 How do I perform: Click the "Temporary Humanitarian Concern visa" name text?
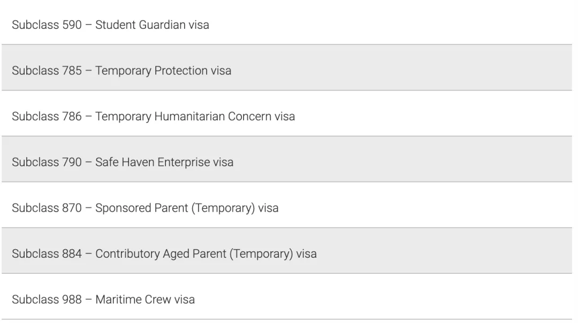[x=195, y=117]
